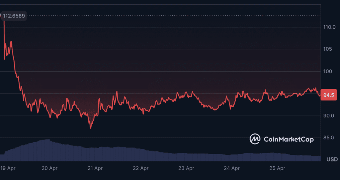Select the 24 Apr date label
This screenshot has height=180, width=340.
(x=231, y=168)
